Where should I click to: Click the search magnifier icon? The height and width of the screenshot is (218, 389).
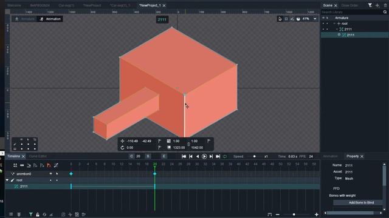385,12
